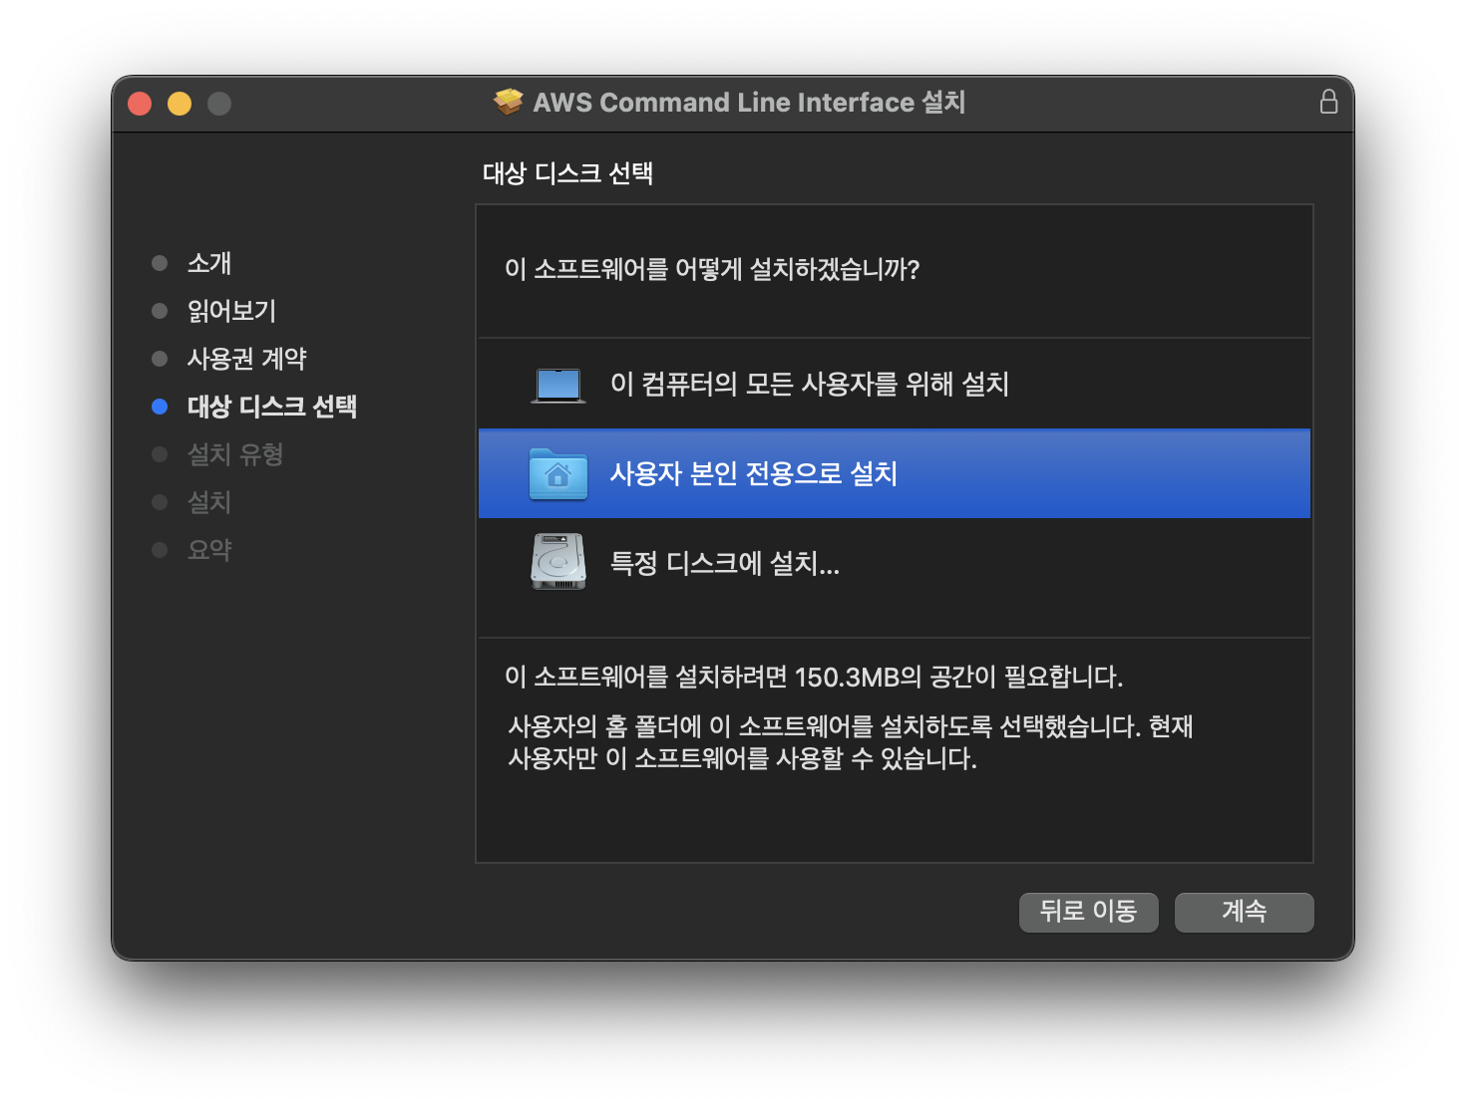The height and width of the screenshot is (1108, 1466).
Task: Choose '특정 디스크에 설치...' option
Action: (x=895, y=563)
